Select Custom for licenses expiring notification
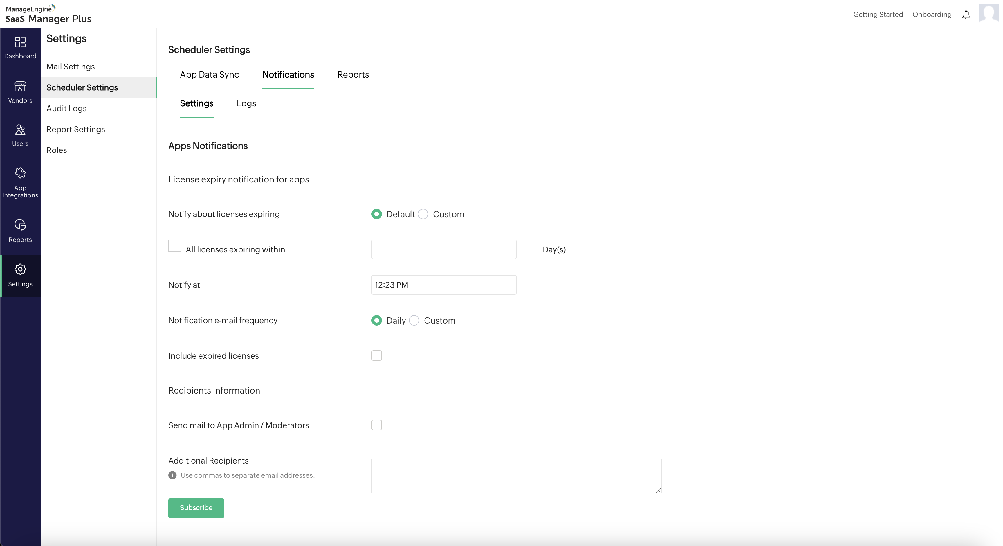Screen dimensions: 1003x546 [423, 214]
